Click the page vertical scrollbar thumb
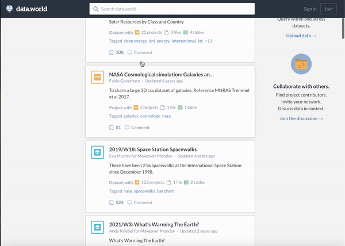 (x=343, y=29)
